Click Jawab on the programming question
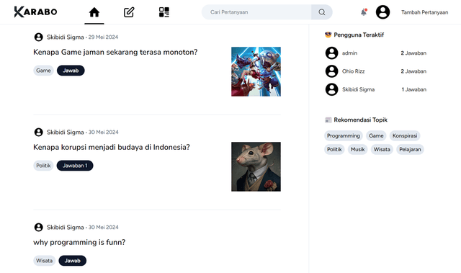This screenshot has height=273, width=461. [x=72, y=261]
